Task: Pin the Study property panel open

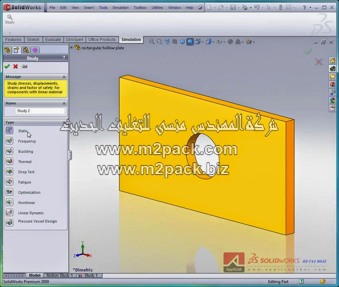Action: coord(24,66)
